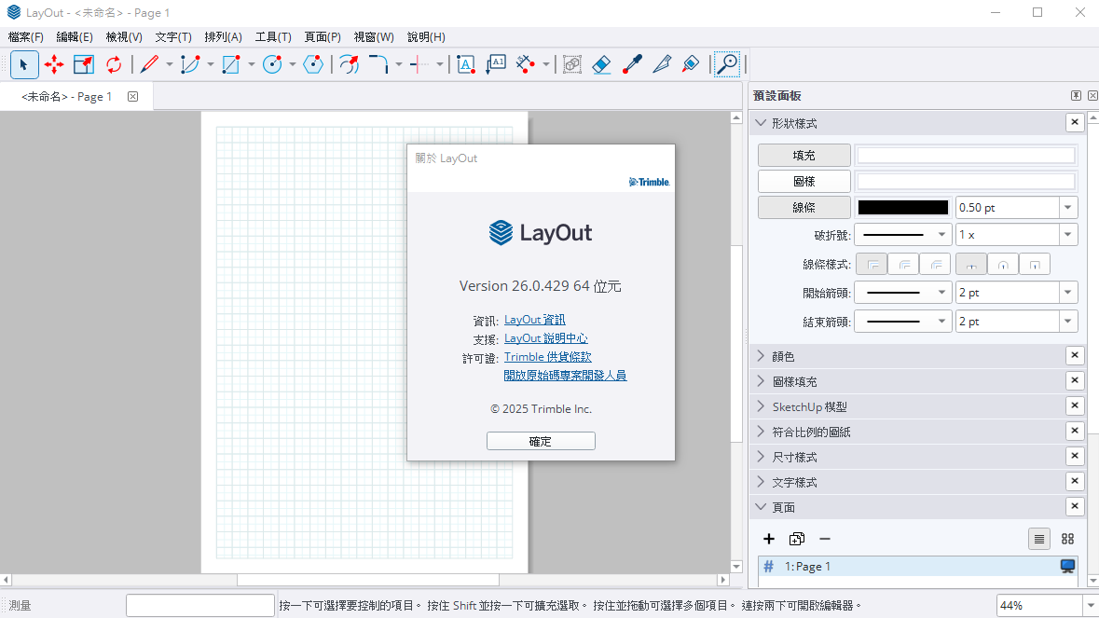The image size is (1099, 618).
Task: Select the arrow Select tool in toolbar
Action: pyautogui.click(x=24, y=64)
